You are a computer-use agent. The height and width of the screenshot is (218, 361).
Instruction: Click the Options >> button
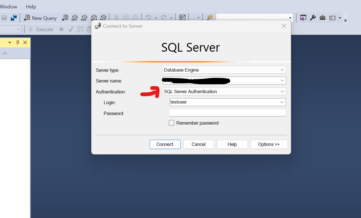tap(269, 144)
